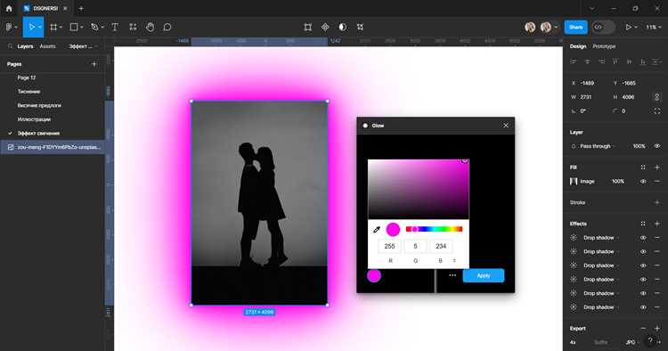
Task: Click the Align horizontal centers icon
Action: pos(588,61)
